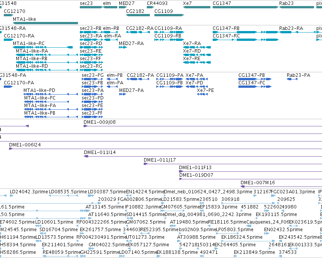This screenshot has height=258, width=322.
Task: Select transcript sec23-RB
Action: pyautogui.click(x=91, y=32)
